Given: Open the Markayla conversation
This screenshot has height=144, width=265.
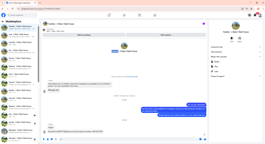Looking at the screenshot, I should click(18, 131).
